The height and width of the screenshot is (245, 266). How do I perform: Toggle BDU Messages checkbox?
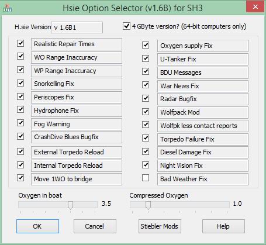pos(146,71)
